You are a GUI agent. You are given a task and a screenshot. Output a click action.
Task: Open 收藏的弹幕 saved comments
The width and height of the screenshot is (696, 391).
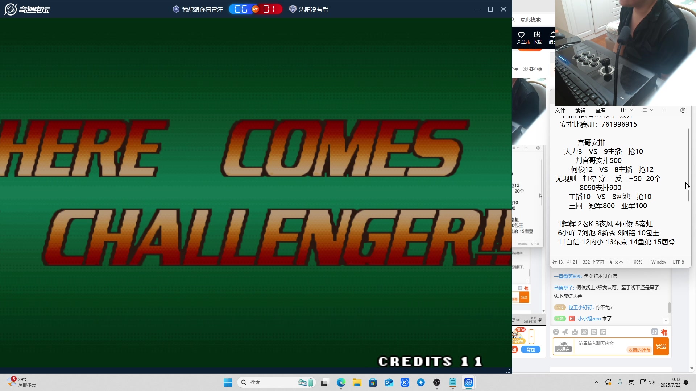639,350
